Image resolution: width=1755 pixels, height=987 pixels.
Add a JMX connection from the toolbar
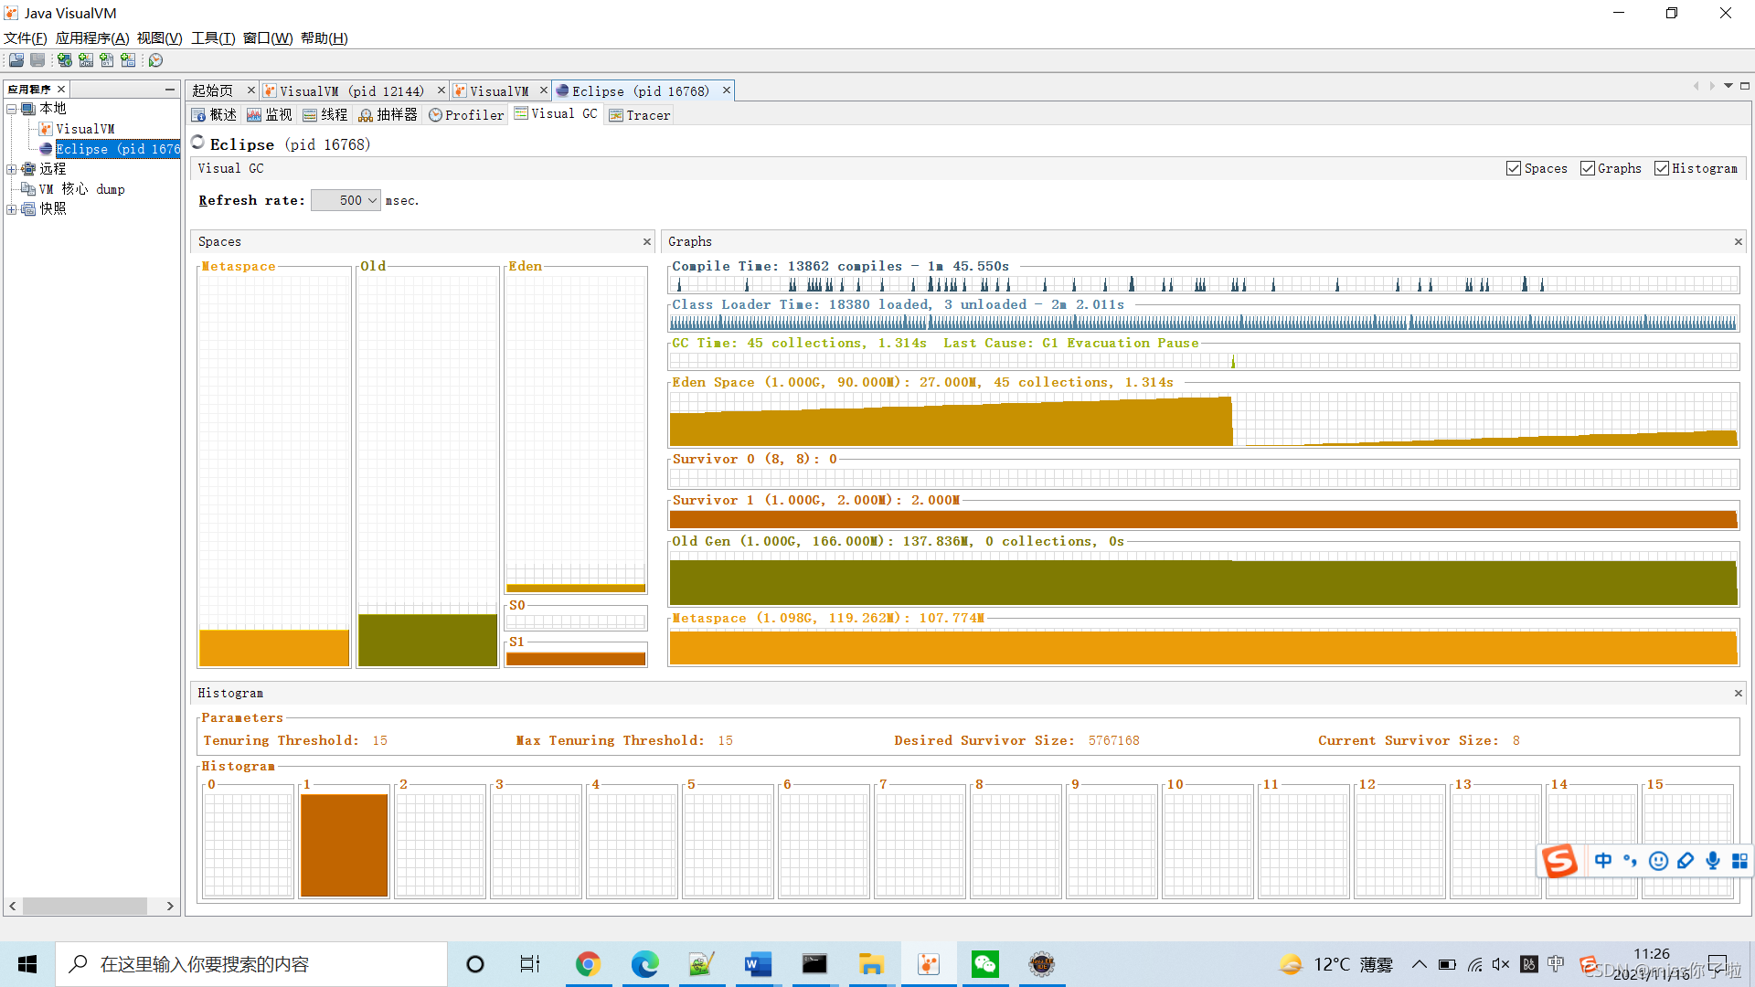click(86, 60)
